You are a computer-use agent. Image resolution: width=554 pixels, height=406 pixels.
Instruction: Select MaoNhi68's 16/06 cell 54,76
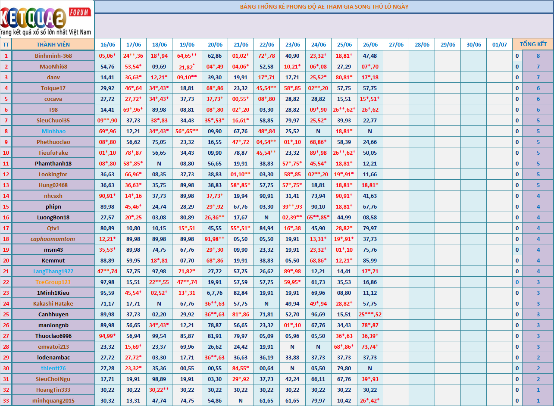pyautogui.click(x=107, y=66)
